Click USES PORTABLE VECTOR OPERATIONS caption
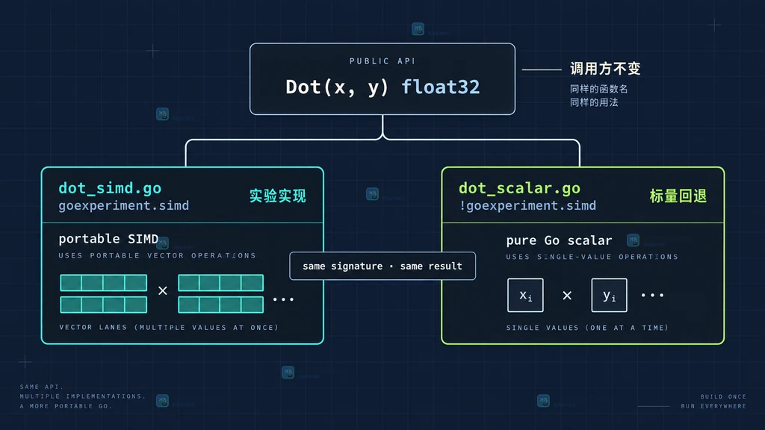Viewport: 765px width, 430px height. (157, 255)
